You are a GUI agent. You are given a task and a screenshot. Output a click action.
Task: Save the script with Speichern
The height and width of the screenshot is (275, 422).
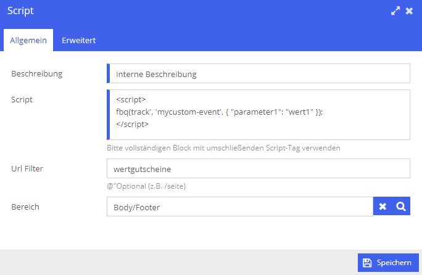(388, 263)
